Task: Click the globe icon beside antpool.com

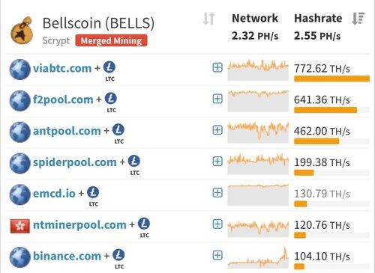Action: coord(20,132)
